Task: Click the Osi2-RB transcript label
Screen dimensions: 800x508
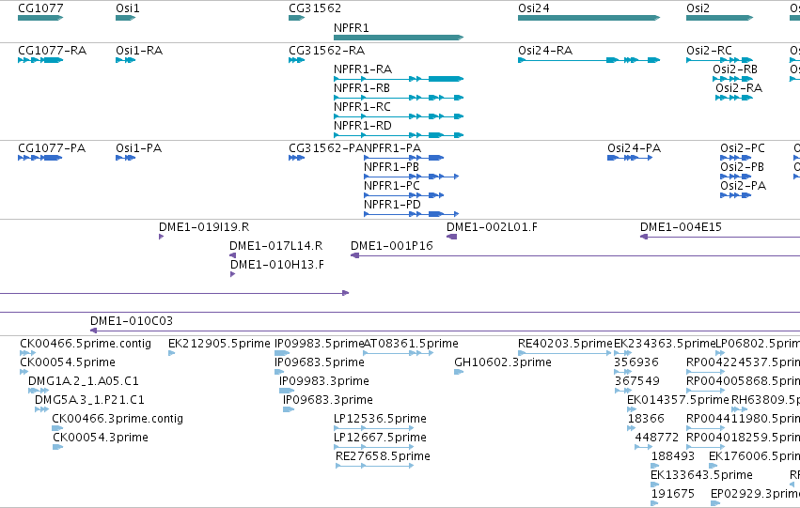Action: coord(735,69)
